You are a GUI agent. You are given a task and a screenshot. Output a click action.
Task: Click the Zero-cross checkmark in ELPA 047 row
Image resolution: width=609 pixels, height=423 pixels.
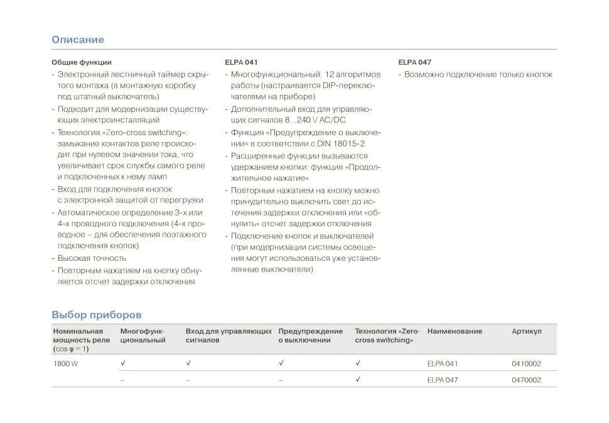pos(357,380)
